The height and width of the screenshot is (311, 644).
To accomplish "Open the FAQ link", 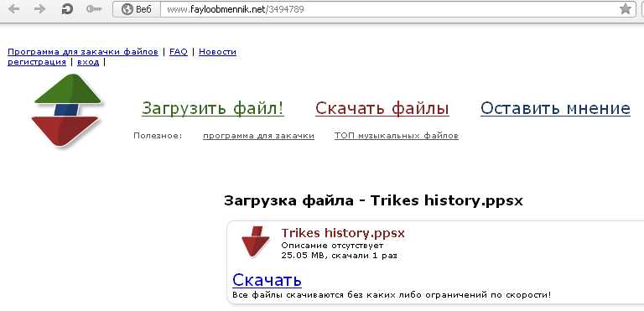I will 179,52.
